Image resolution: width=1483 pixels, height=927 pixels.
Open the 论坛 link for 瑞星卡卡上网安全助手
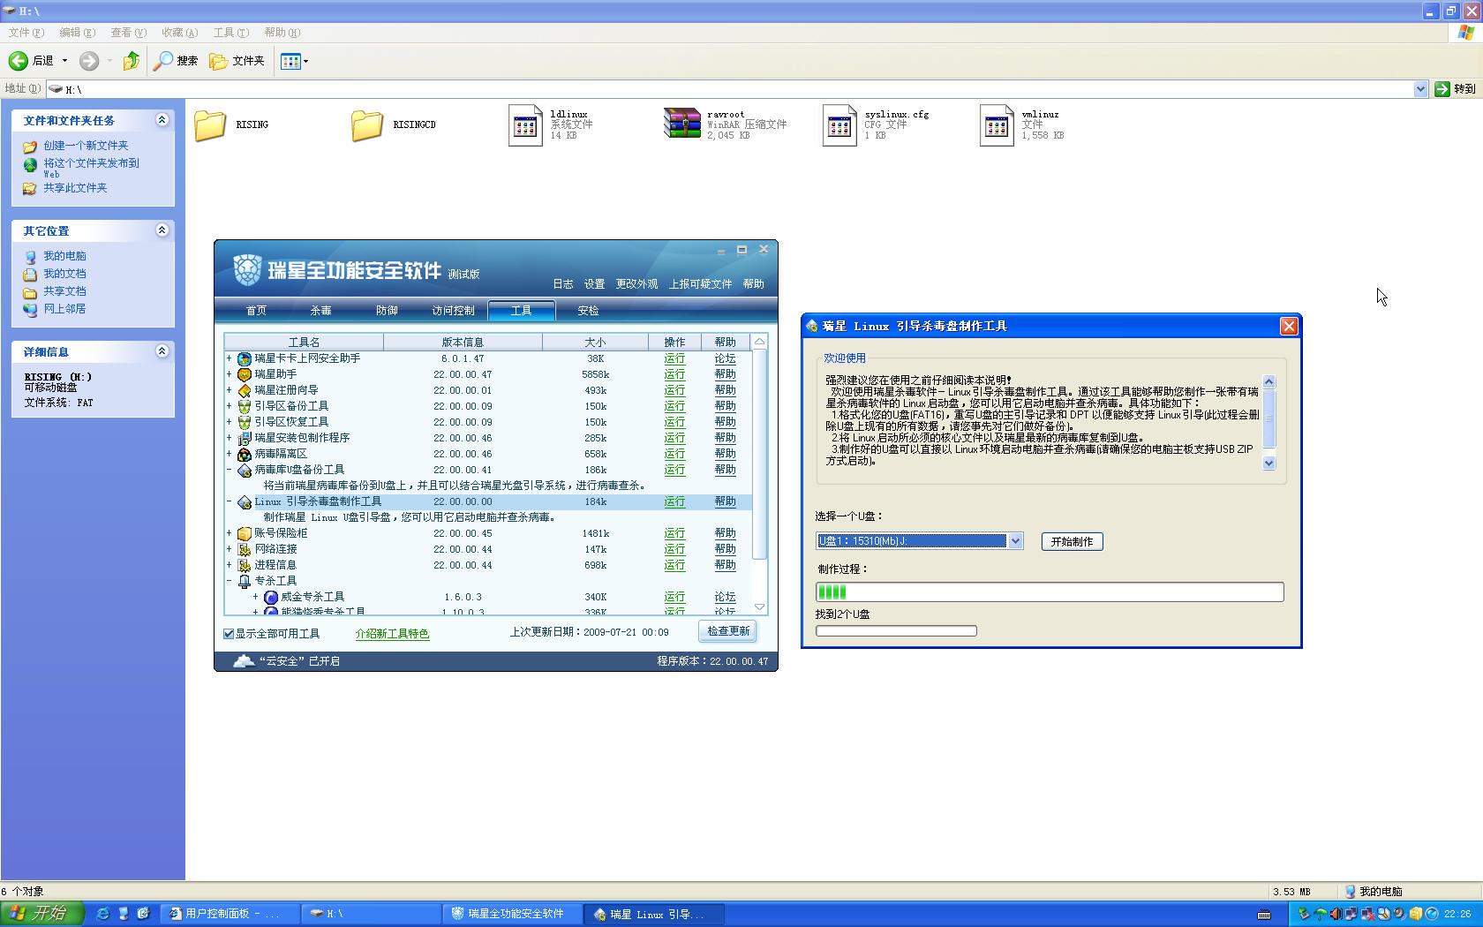pos(725,358)
